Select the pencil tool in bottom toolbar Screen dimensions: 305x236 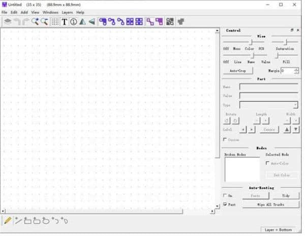[8, 220]
